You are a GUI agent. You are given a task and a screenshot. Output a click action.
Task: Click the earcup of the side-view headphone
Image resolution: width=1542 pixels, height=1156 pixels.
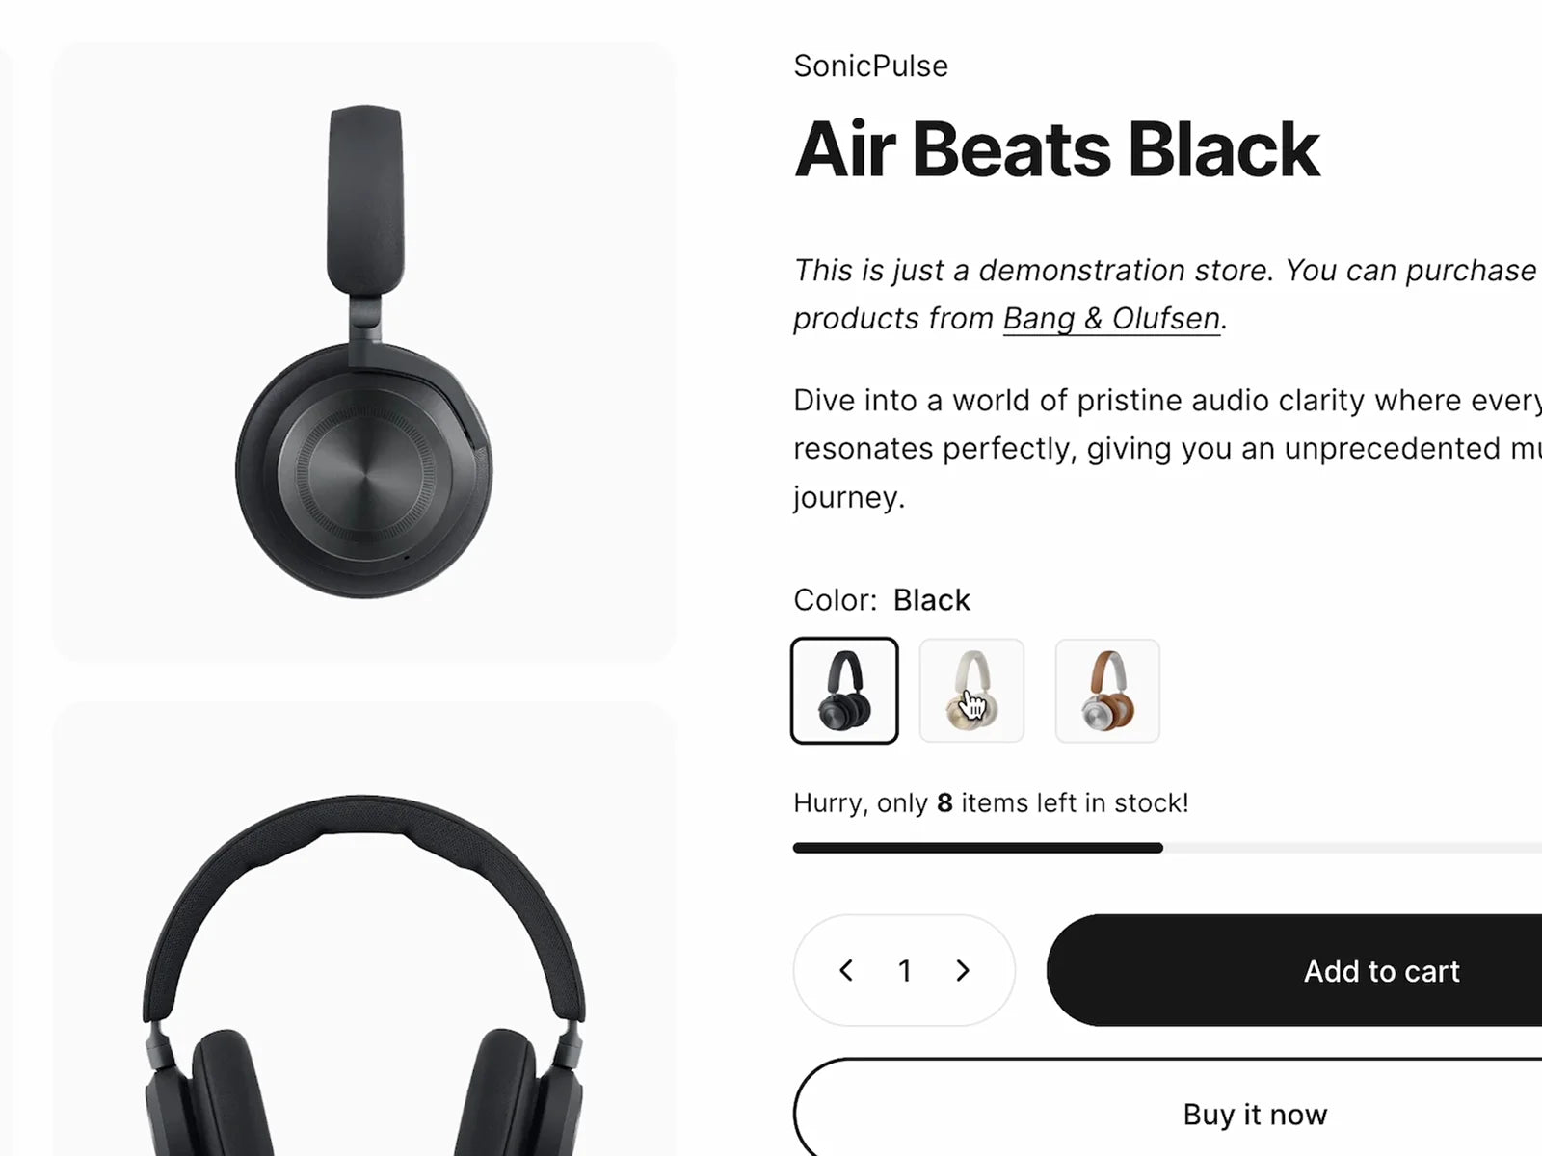pos(363,471)
